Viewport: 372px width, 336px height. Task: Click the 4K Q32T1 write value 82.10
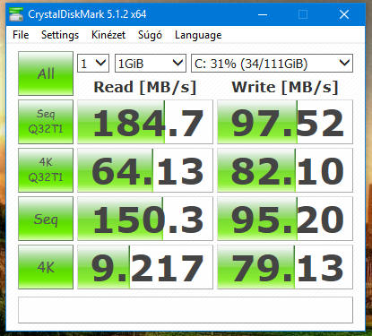[285, 170]
